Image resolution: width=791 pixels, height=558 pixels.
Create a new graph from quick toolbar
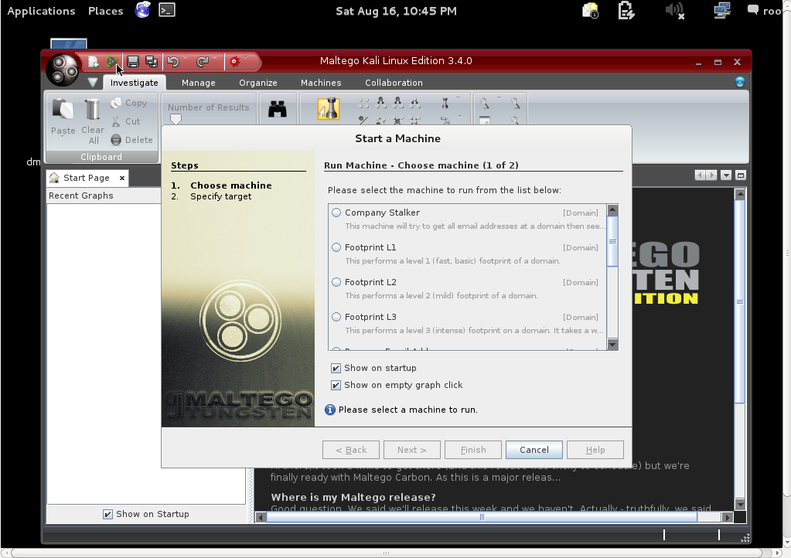(94, 62)
